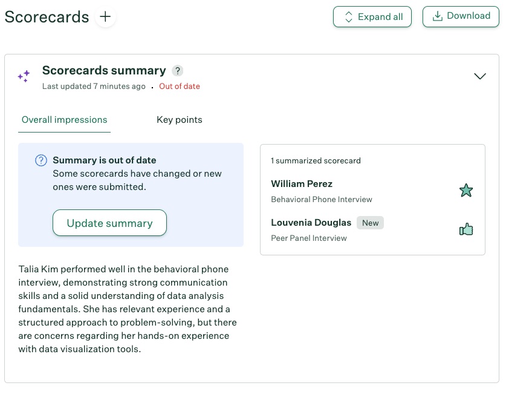Viewport: 506px width, 400px height.
Task: Click the question mark beside Scorecards summary
Action: [x=177, y=71]
